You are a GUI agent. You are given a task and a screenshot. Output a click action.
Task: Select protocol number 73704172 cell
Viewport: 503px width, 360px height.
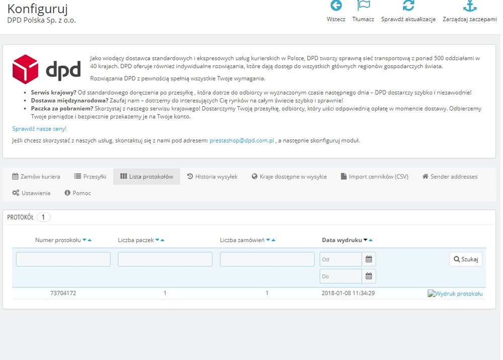coord(63,293)
